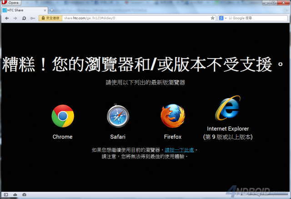Click the Safari compass logo

click(x=118, y=115)
